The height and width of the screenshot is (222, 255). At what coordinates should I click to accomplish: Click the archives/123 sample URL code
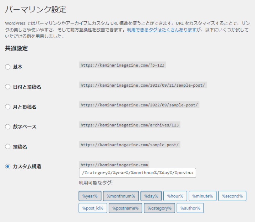(130, 125)
